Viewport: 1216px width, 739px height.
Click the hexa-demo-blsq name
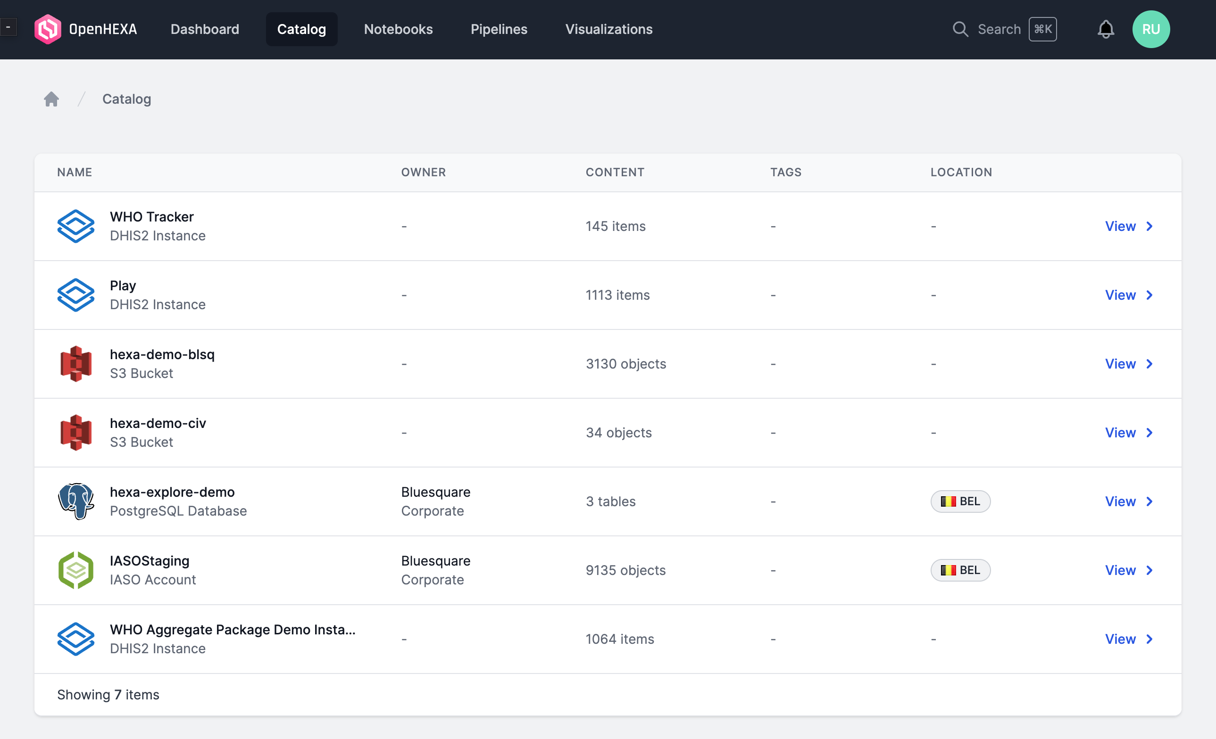tap(162, 354)
